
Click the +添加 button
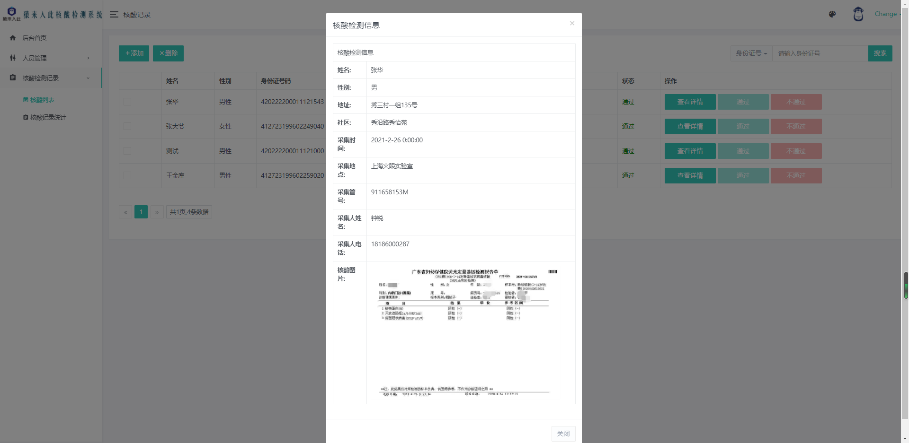coord(134,53)
